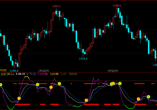Click the 1214.3 low price label
Screen dimensions: 157x110
83,59
